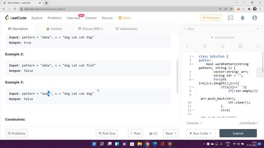Click the curly braces format icon
264x148 pixels.
pyautogui.click(x=205, y=46)
